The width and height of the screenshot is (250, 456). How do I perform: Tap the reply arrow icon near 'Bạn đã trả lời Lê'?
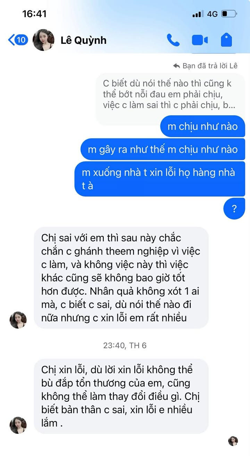tap(177, 65)
